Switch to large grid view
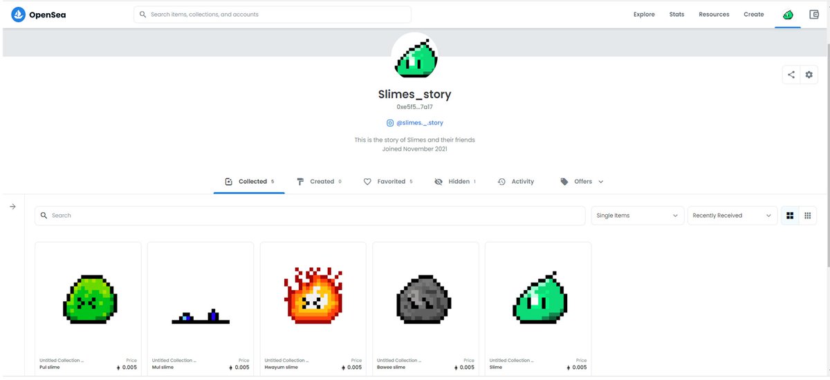 [790, 216]
